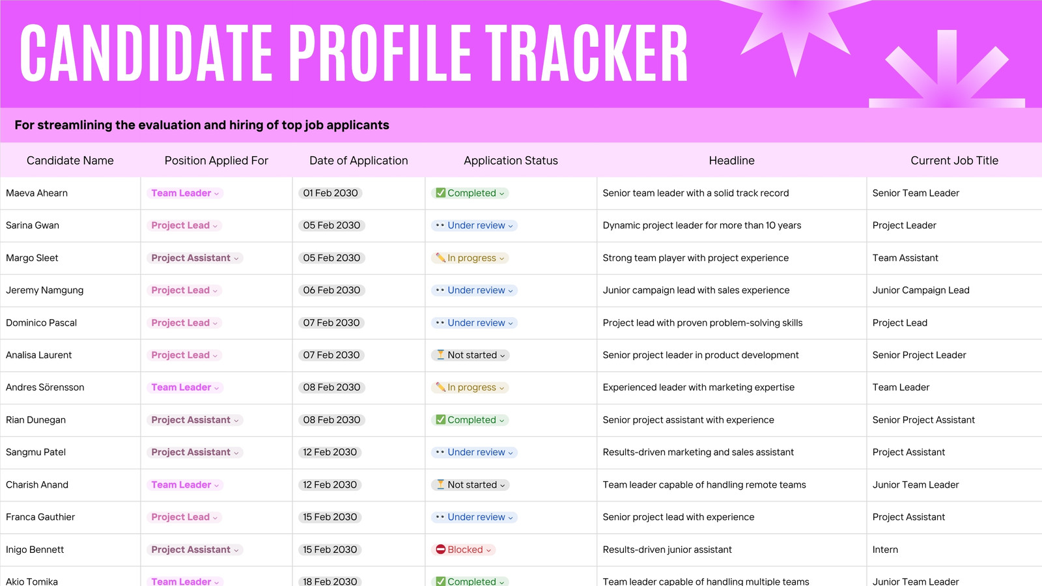Screen dimensions: 1042x586
Task: Select the Current Job Title cell showing Intern
Action: tap(954, 550)
